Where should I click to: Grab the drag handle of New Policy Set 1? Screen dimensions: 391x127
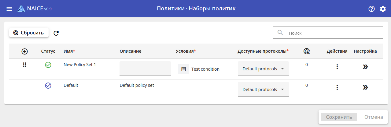25,65
